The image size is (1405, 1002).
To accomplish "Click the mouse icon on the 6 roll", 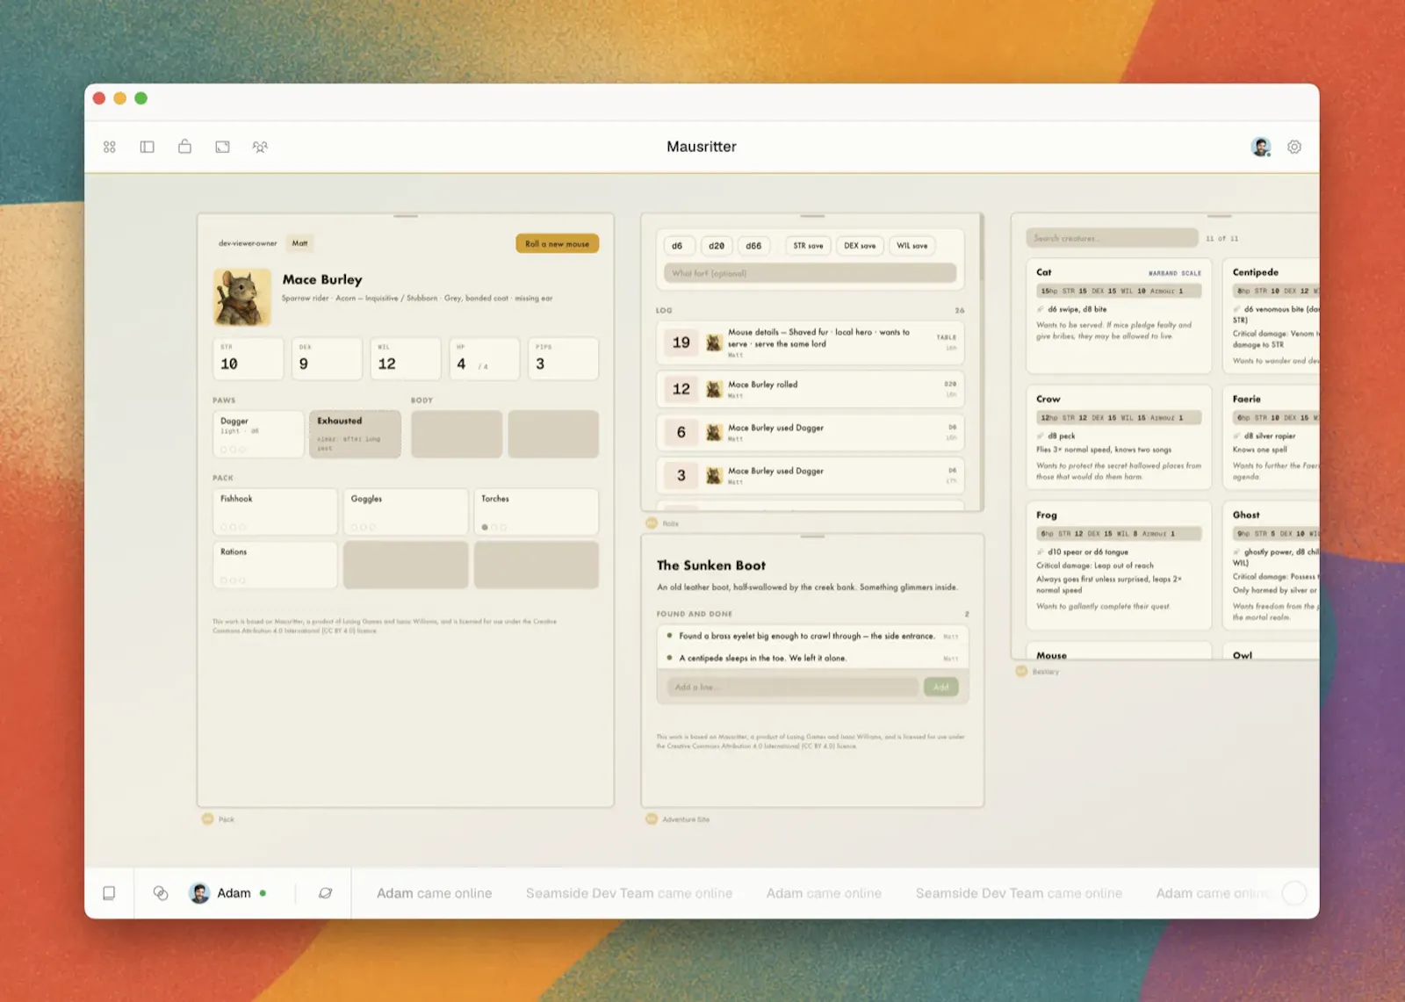I will 714,432.
